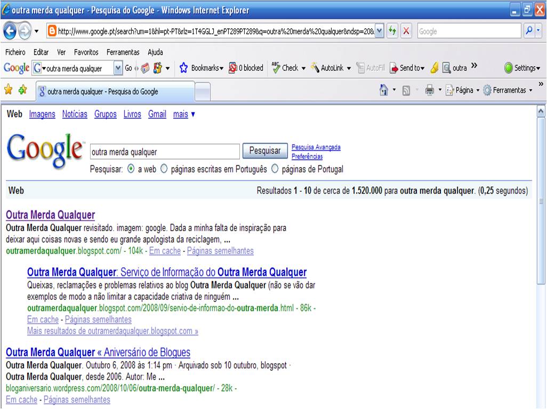Select 'páginas de Portugal' radio button

pos(275,169)
